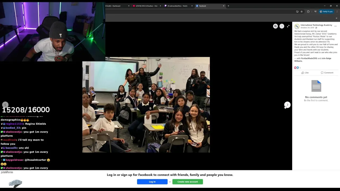The image size is (340, 191).
Task: Click the install app icon in address bar
Action: coord(297,11)
